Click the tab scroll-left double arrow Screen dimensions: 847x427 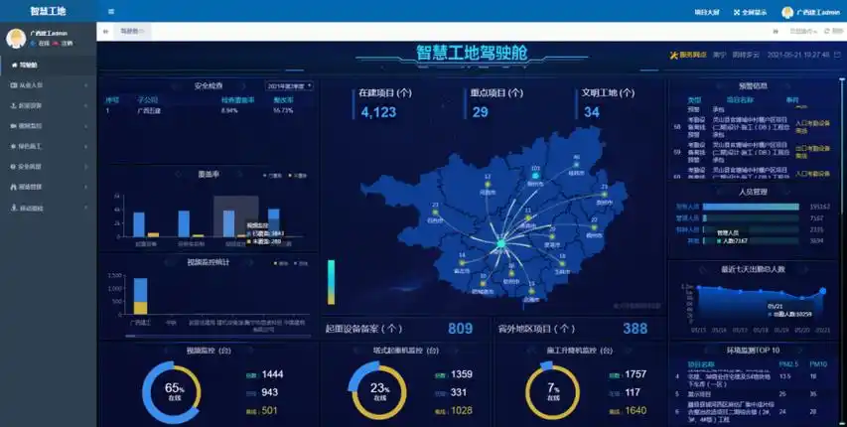coord(106,32)
